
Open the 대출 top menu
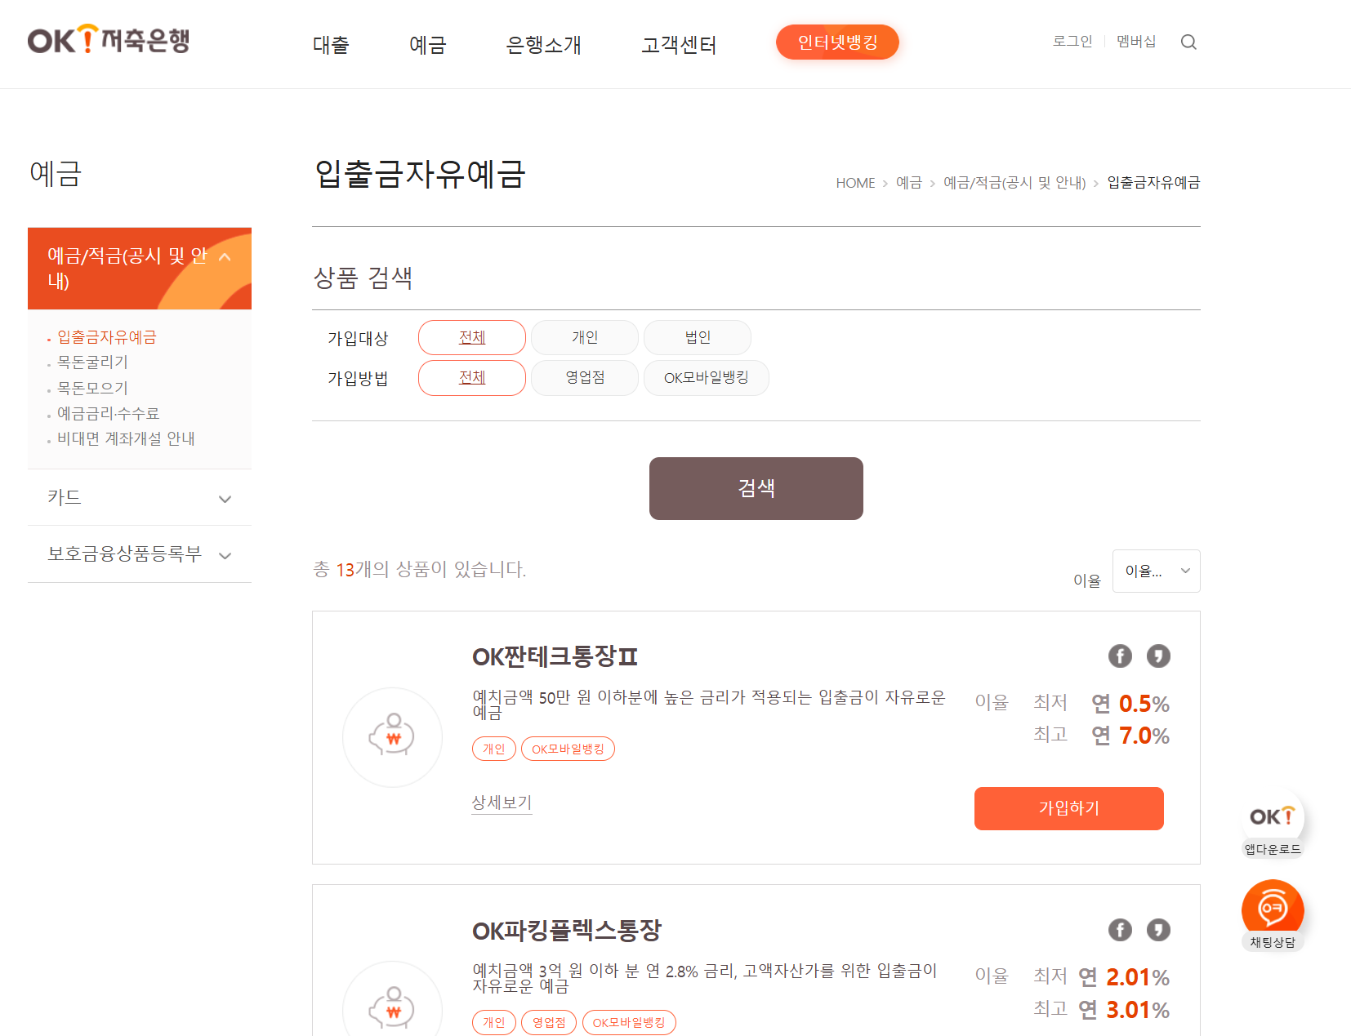(x=331, y=45)
